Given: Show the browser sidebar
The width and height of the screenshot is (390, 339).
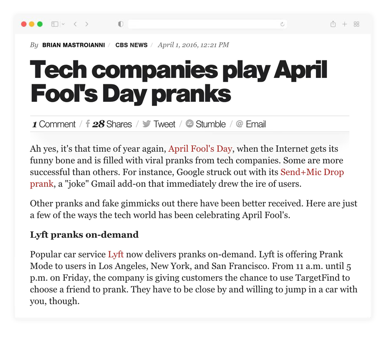Looking at the screenshot, I should (55, 24).
